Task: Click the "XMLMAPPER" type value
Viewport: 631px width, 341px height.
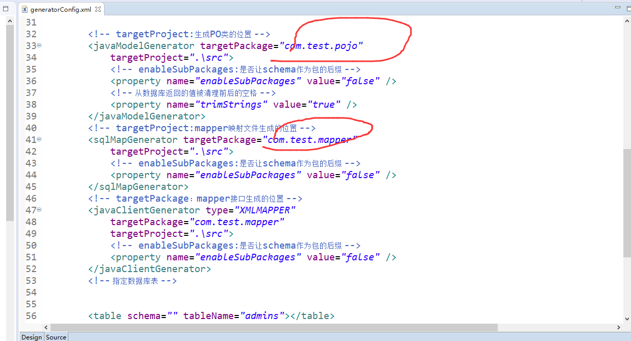Action: (265, 210)
